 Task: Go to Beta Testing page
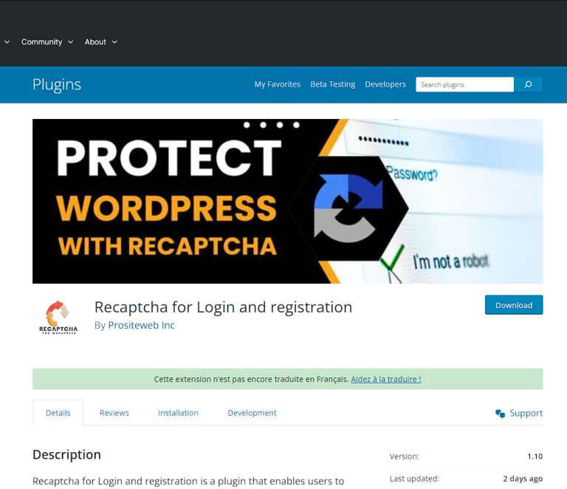[x=333, y=84]
